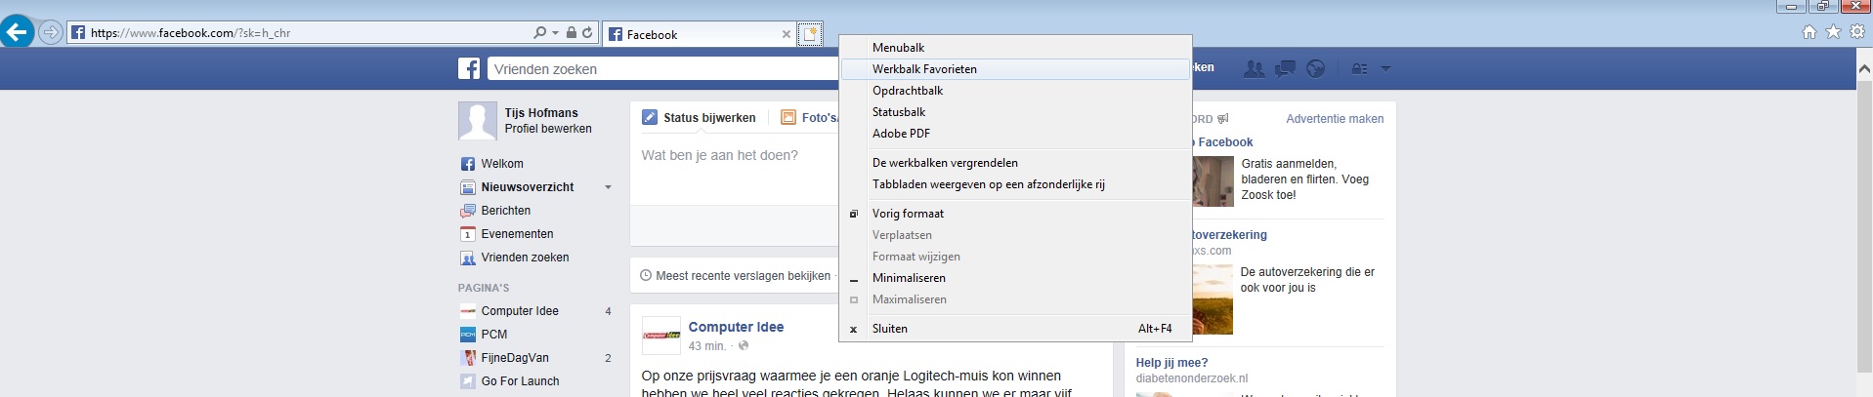Click the 'Advertentie maken' link

pos(1335,119)
